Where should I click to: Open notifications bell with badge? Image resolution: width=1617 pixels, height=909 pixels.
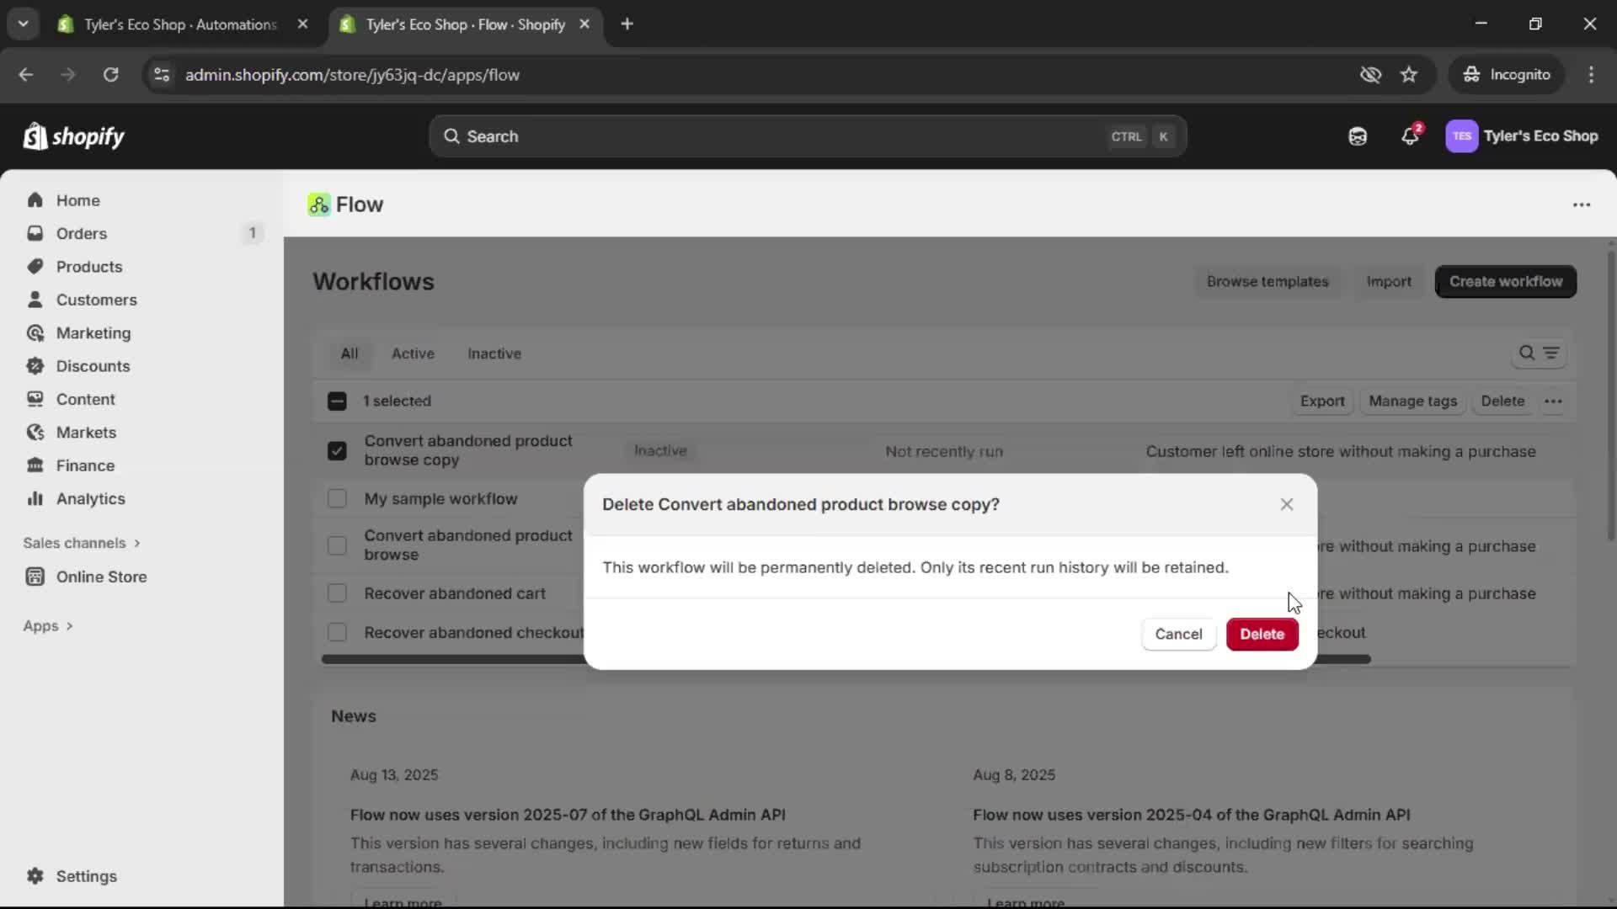point(1411,136)
